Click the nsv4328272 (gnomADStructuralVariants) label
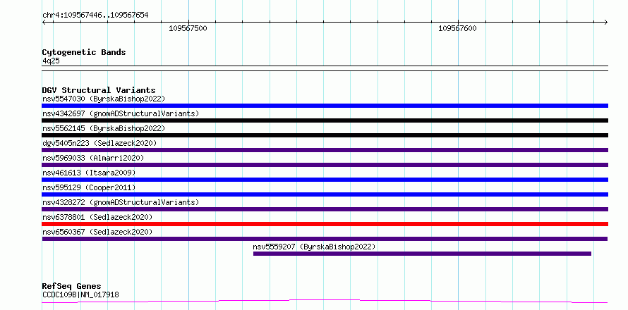Image resolution: width=628 pixels, height=310 pixels. (x=121, y=202)
